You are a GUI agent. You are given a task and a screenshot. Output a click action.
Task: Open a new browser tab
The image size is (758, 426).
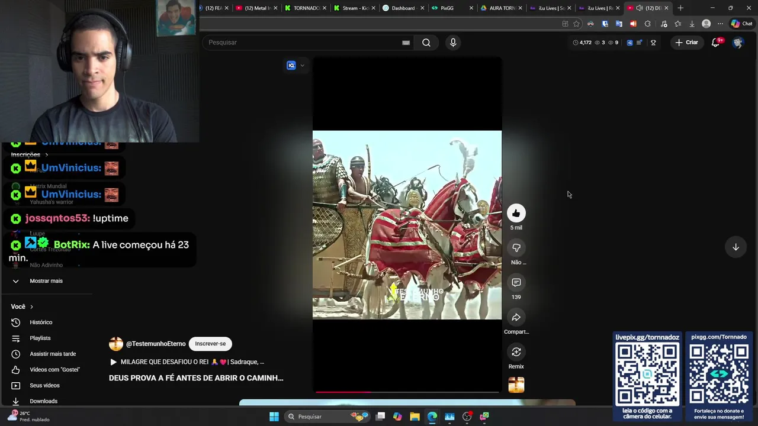pos(680,8)
